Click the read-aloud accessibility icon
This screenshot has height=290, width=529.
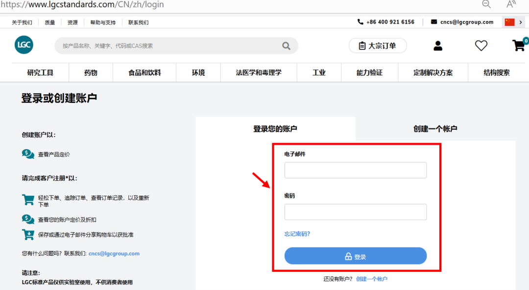(510, 4)
